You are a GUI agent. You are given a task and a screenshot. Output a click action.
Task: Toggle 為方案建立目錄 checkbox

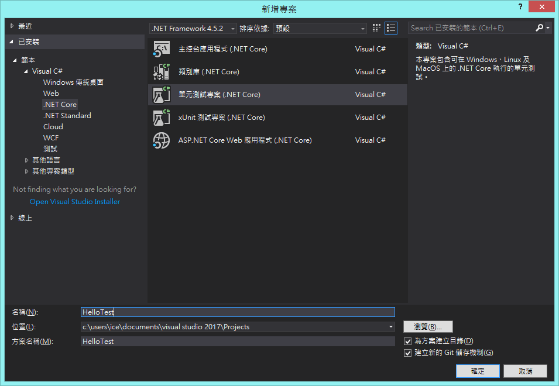point(408,341)
